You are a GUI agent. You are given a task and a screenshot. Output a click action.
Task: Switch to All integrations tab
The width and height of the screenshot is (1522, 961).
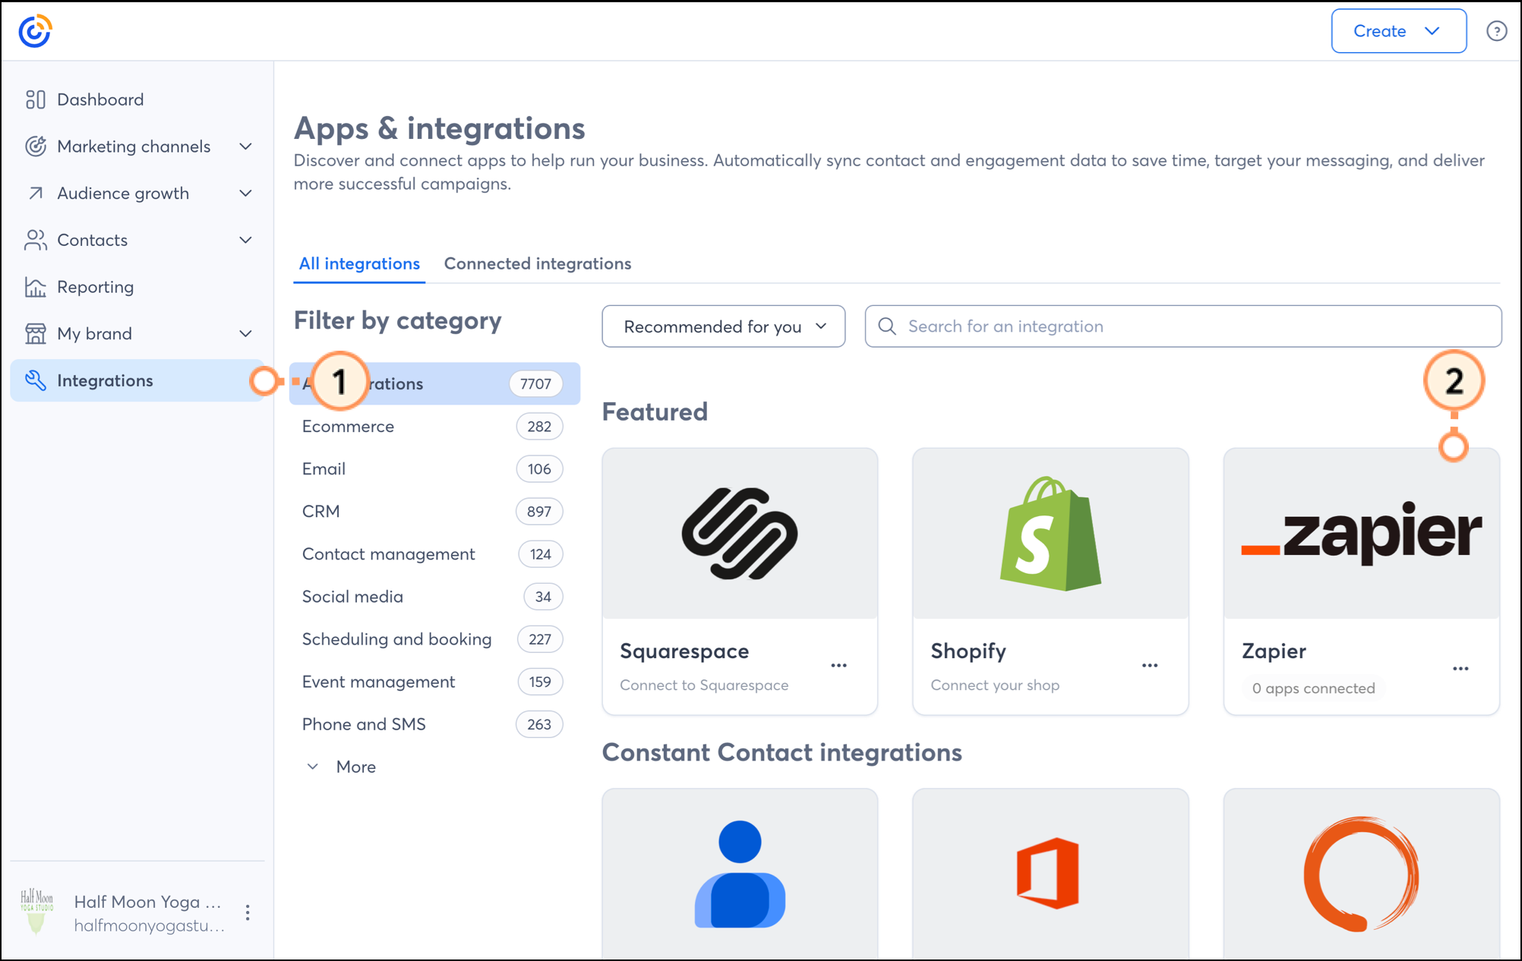click(x=359, y=263)
